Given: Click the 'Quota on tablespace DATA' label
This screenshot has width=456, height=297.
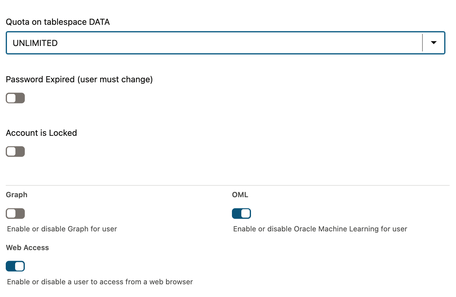Looking at the screenshot, I should (58, 22).
